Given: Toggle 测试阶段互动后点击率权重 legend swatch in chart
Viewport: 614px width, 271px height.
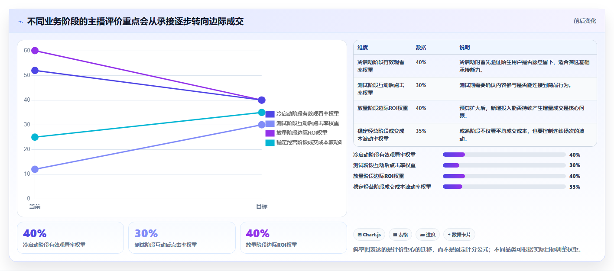Looking at the screenshot, I should tap(270, 123).
